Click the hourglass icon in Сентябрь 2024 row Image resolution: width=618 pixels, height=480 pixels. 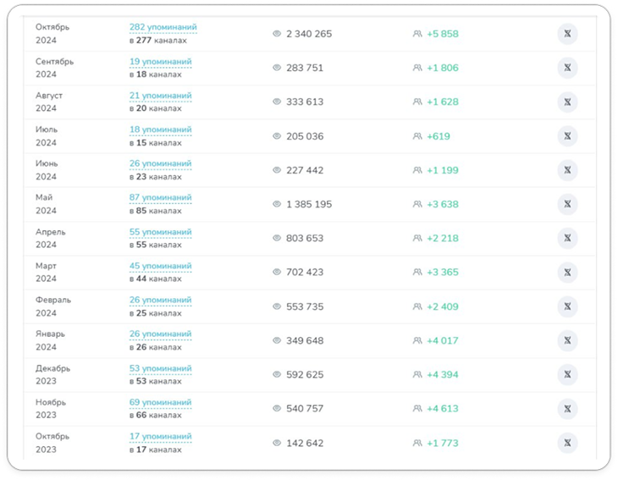(x=567, y=68)
